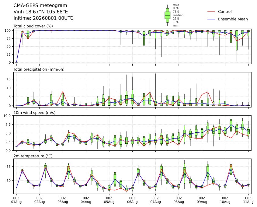Click the CMA-GEPS meteogram title

click(40, 5)
